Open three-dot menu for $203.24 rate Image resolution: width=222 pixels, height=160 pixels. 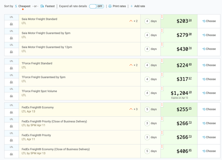click(162, 17)
